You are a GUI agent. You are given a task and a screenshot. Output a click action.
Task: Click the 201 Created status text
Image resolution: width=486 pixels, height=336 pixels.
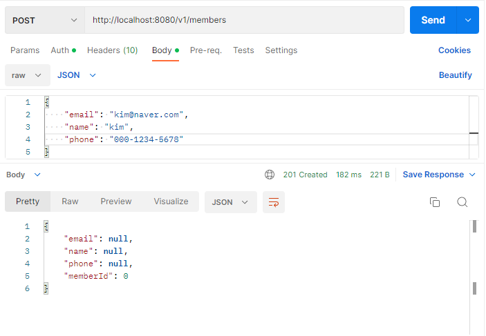(305, 175)
